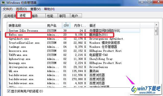Screen dimensions: 163x96
Task: Select baidubrowser.exe using 4,628 K
Action: pyautogui.click(x=74, y=83)
